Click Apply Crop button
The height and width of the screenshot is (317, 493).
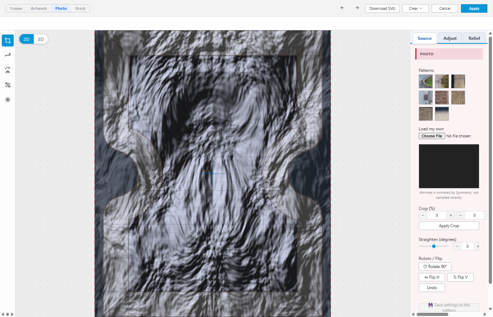tap(449, 226)
